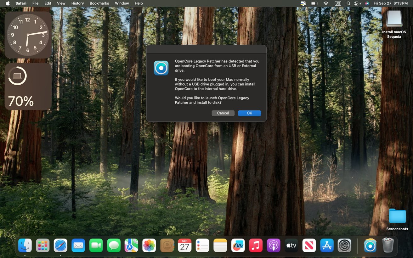Open Reminders from the Dock
The width and height of the screenshot is (413, 258).
[x=202, y=245]
